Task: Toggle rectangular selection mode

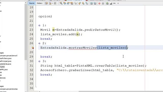Action: (x=75, y=3)
